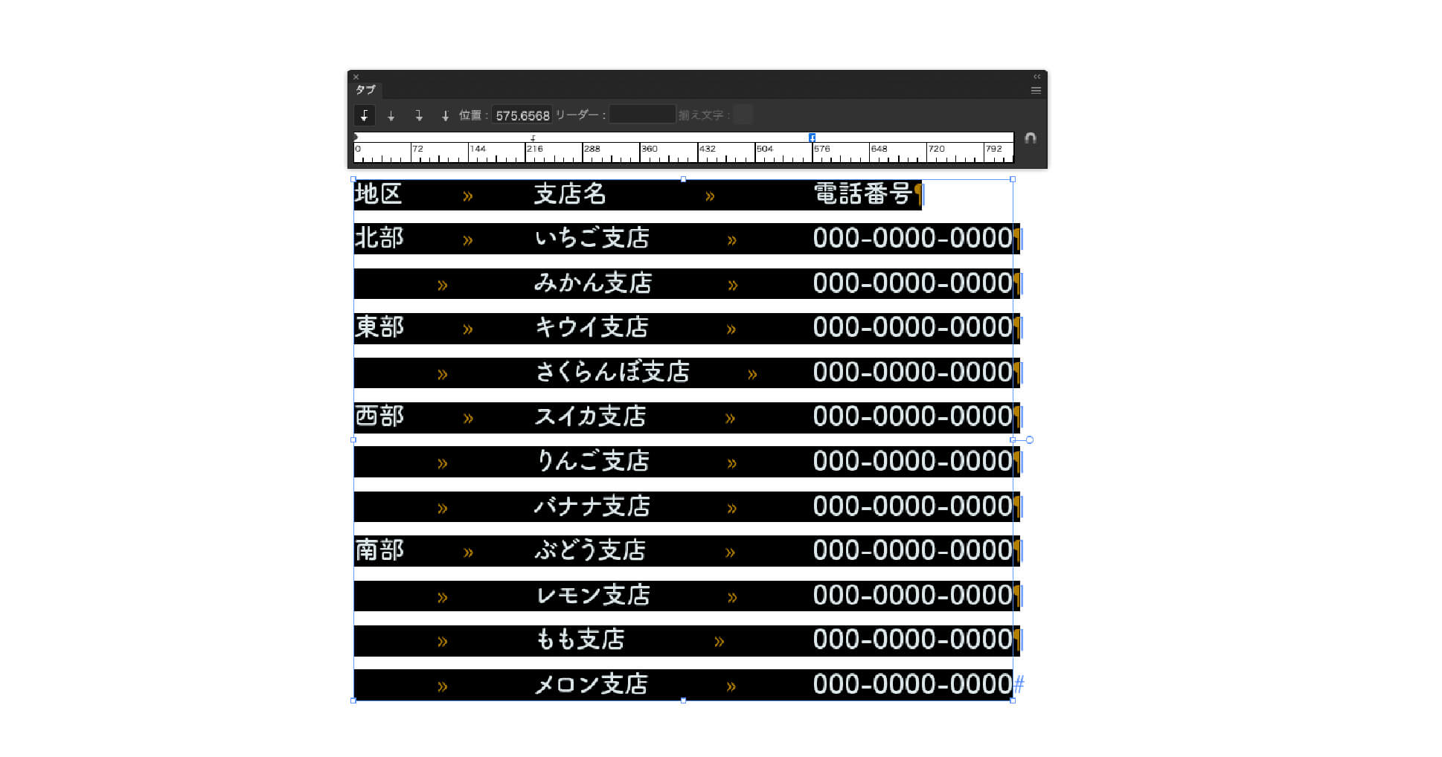1442x757 pixels.
Task: Select the tab stop marker near 216
Action: click(x=533, y=138)
